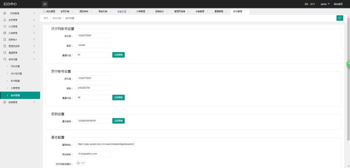Click the Suning password field a182362754
Screen dimensions: 350x168
tap(93, 88)
